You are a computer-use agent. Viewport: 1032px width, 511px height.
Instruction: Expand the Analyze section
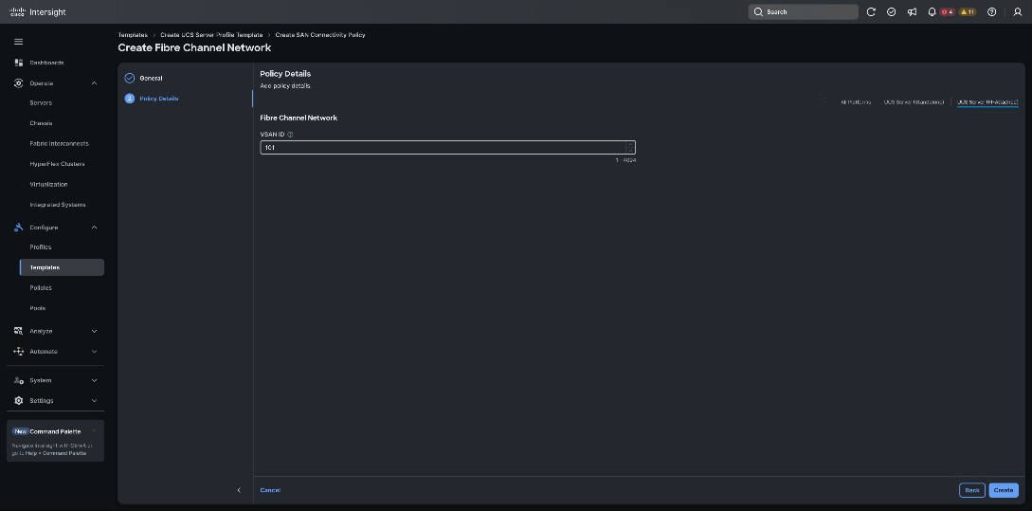[94, 331]
